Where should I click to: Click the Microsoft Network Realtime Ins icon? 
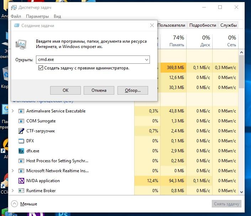21,171
